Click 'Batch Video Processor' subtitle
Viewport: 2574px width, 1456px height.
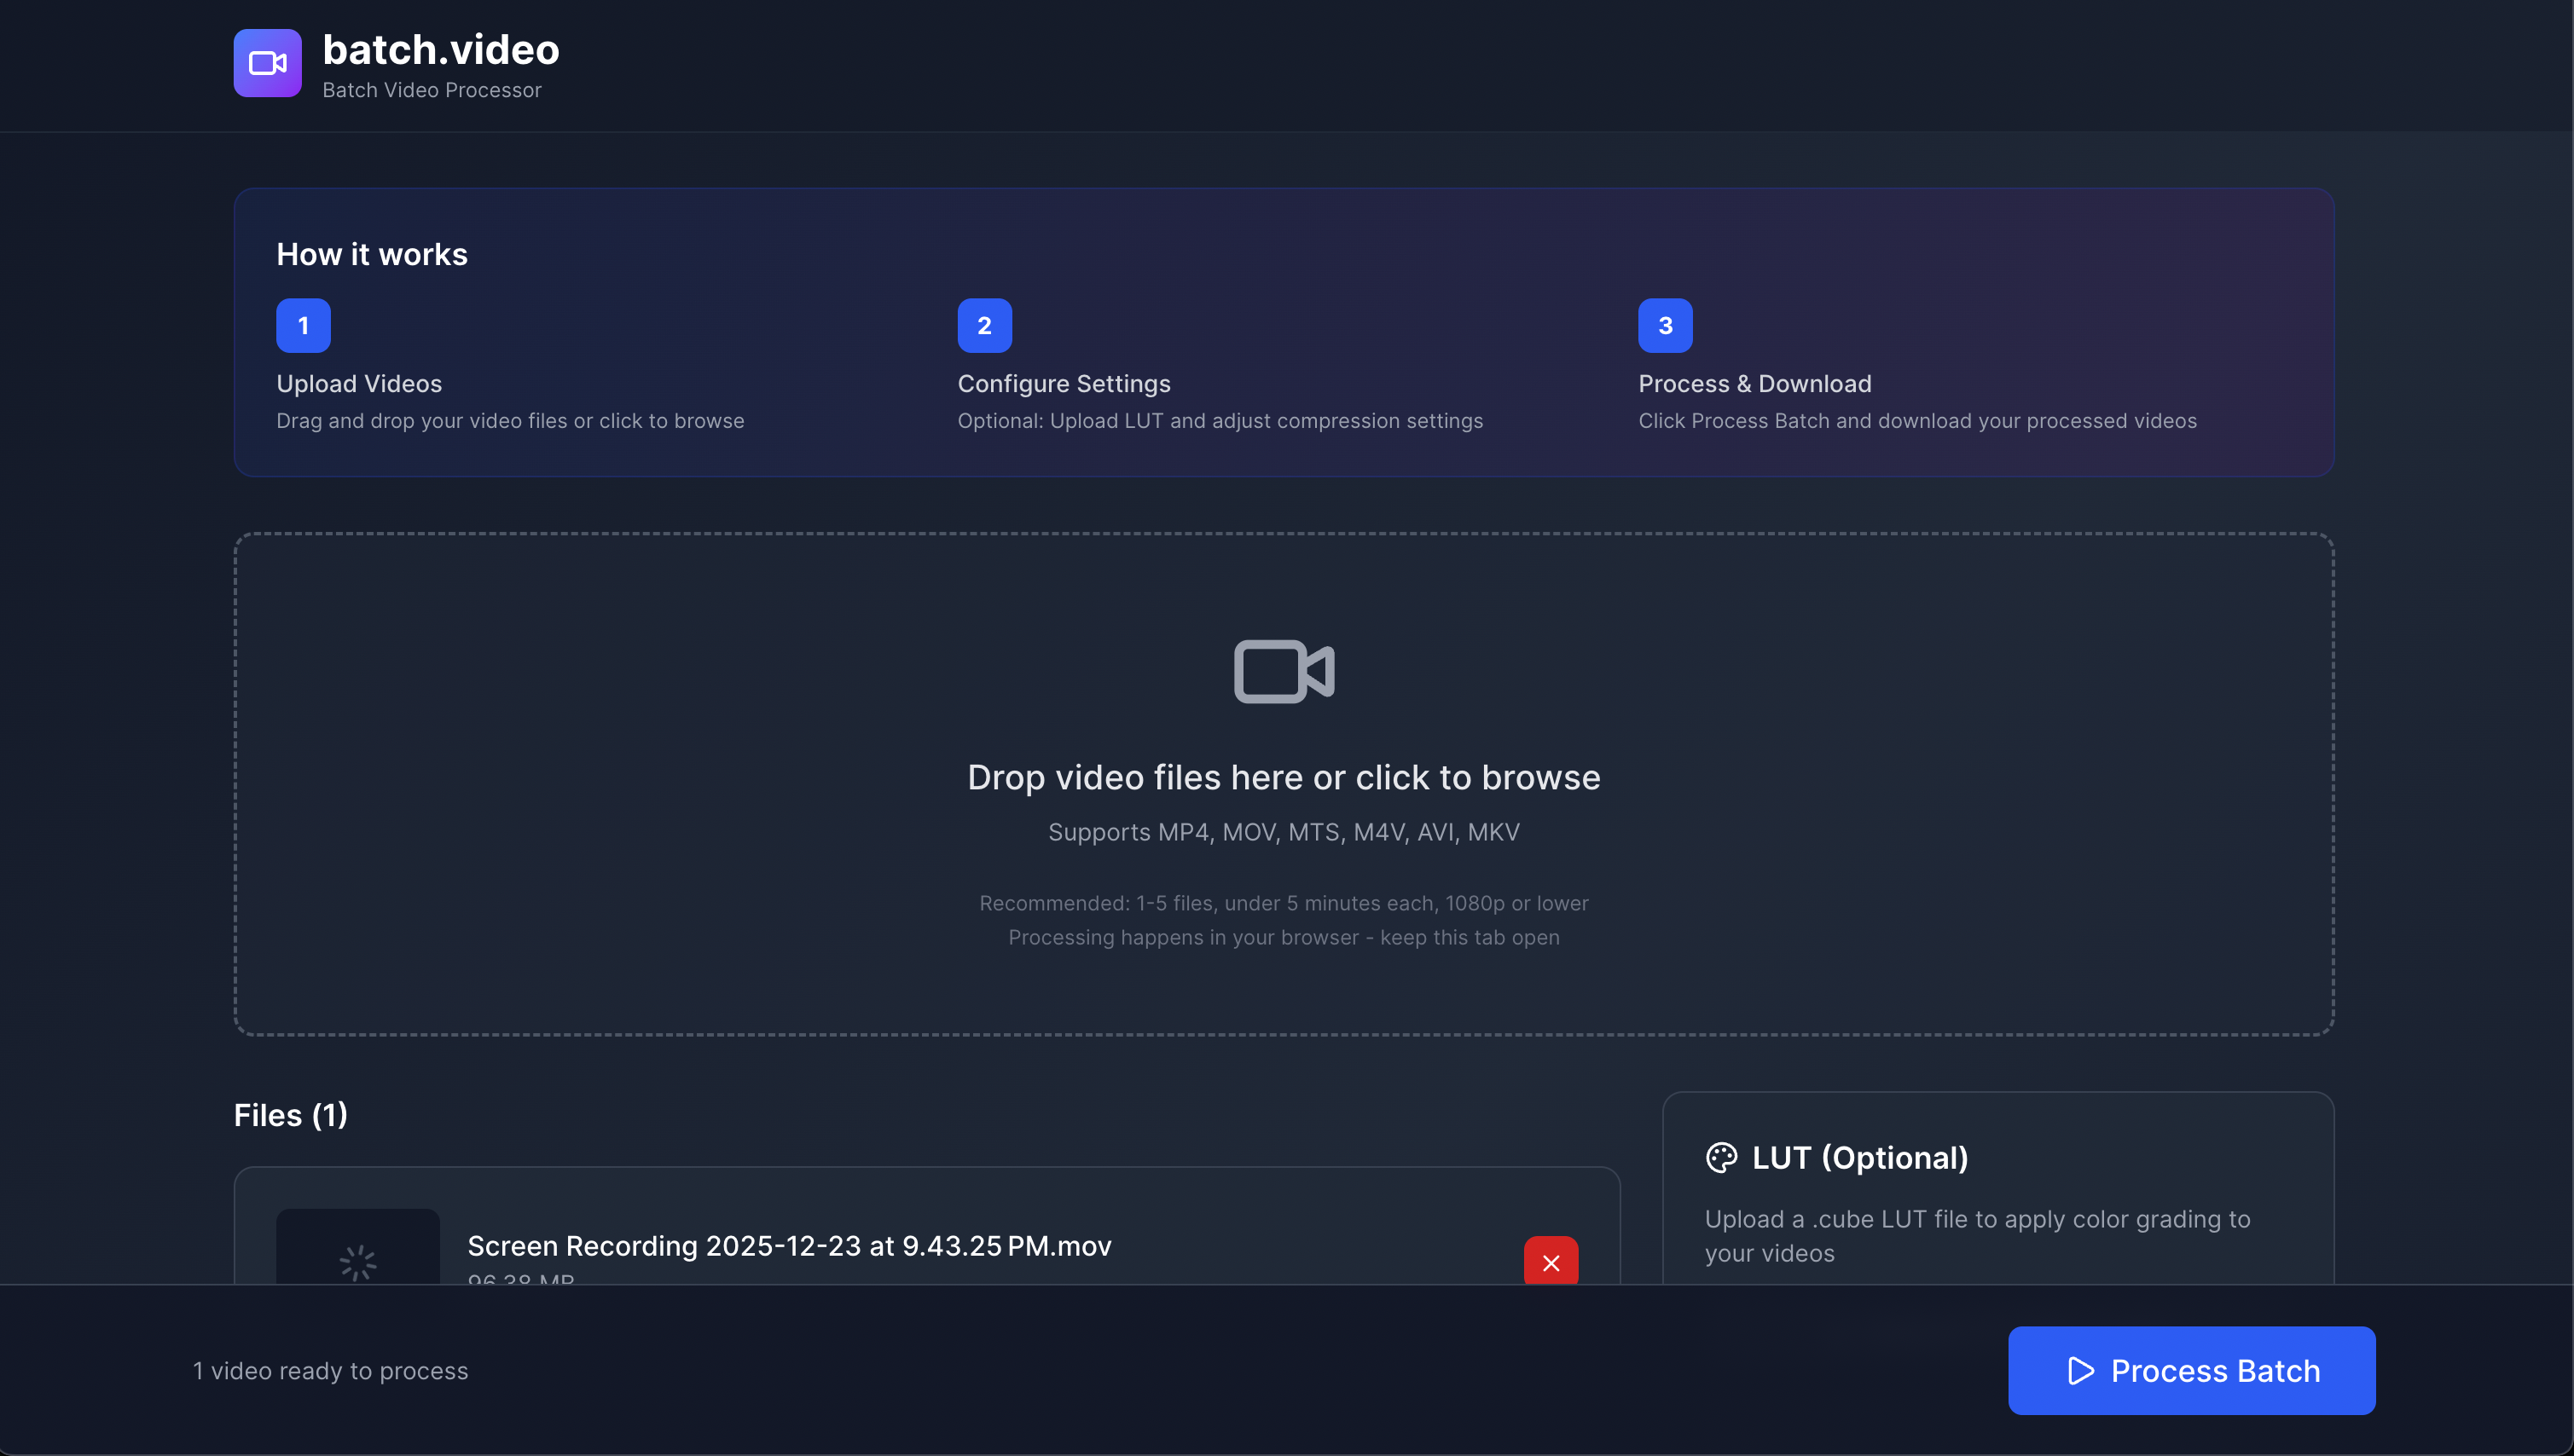[x=432, y=90]
